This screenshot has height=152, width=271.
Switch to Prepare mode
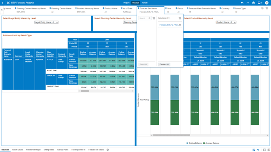[x=126, y=3]
